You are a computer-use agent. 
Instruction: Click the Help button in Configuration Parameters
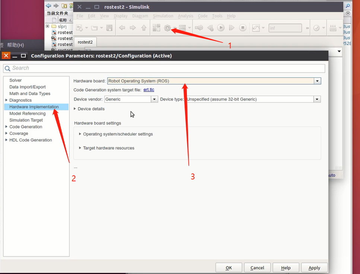286,268
